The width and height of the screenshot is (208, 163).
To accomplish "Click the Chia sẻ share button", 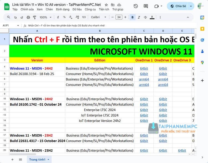I will [178, 6].
